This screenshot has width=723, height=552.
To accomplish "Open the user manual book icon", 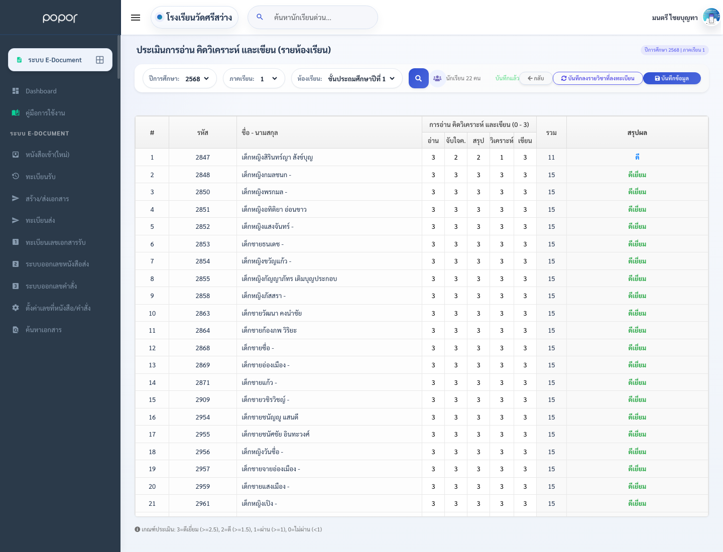I will point(16,113).
